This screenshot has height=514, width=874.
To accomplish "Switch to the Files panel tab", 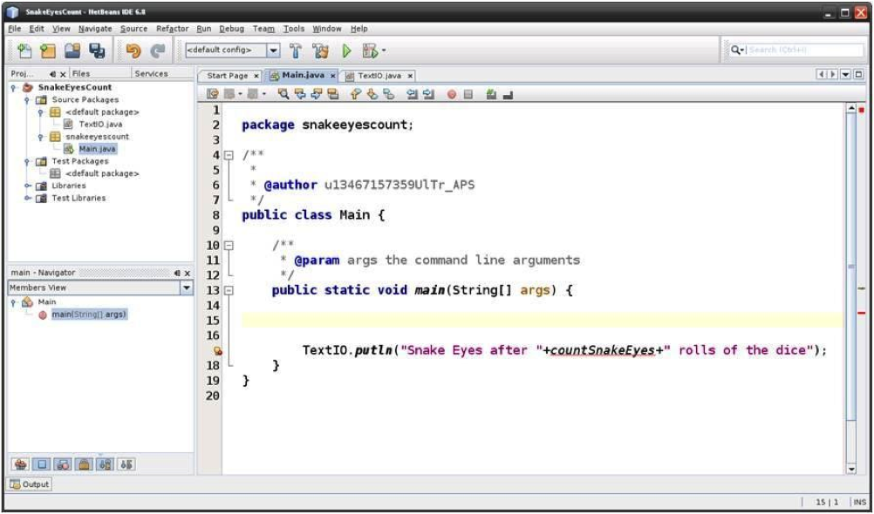I will [x=81, y=73].
